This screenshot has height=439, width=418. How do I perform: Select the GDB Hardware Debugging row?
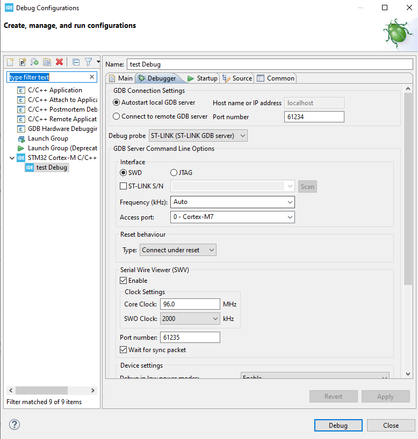click(x=57, y=129)
